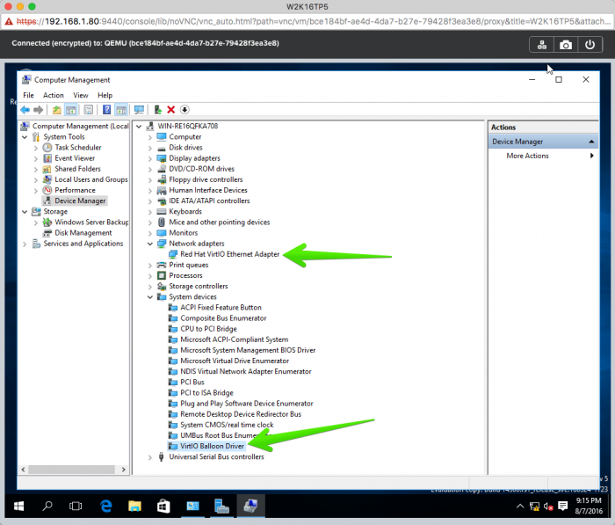The image size is (615, 525).
Task: Select Red Hat VirtIO Ethernet Adapter
Action: pos(230,254)
